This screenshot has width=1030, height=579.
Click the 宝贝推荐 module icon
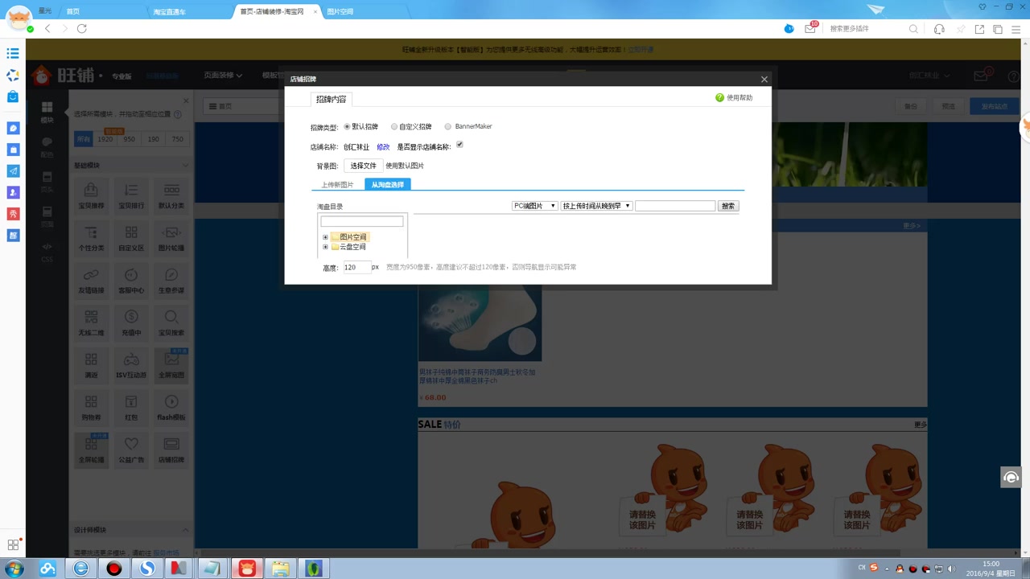(91, 195)
